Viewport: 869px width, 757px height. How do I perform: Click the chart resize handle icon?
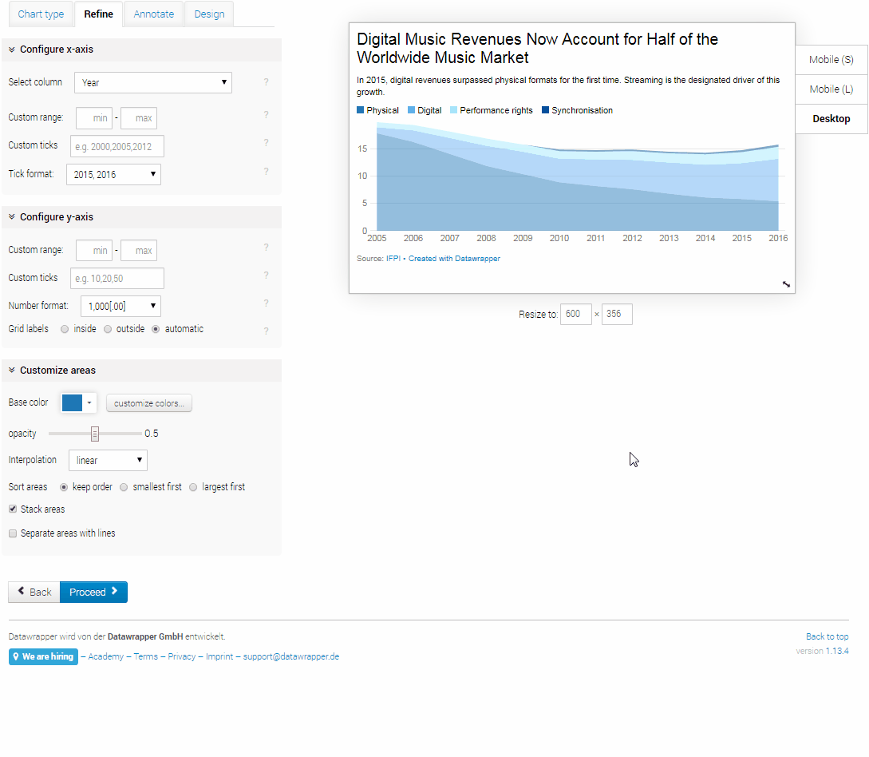[x=786, y=284]
